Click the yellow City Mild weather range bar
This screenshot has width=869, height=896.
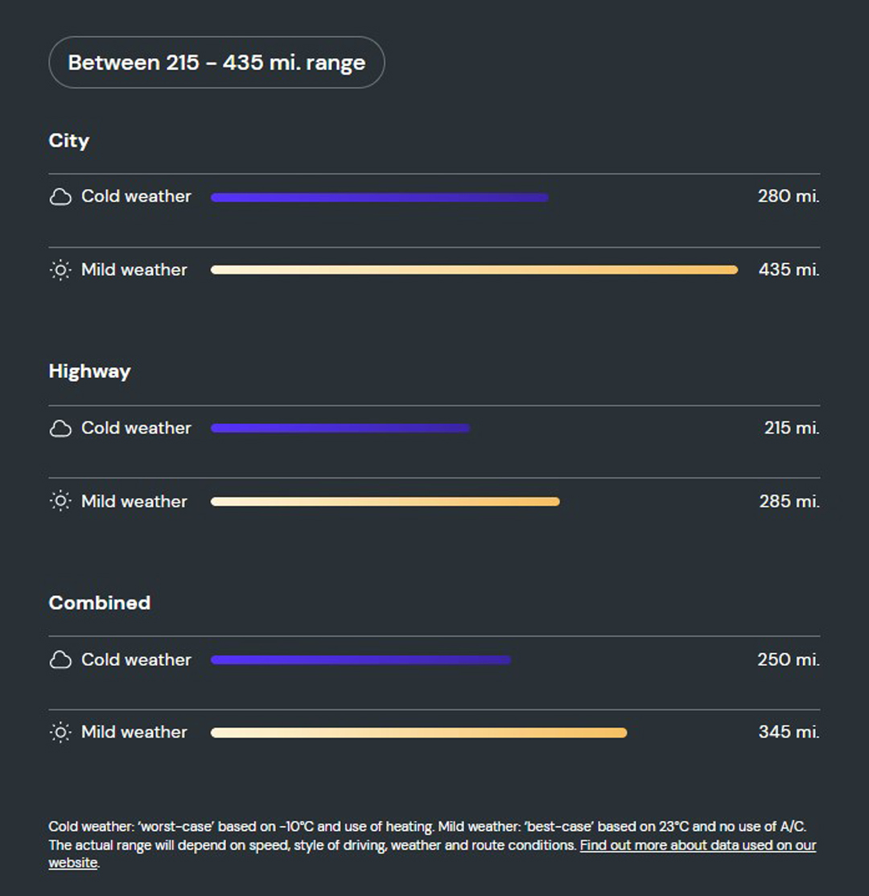(x=474, y=270)
